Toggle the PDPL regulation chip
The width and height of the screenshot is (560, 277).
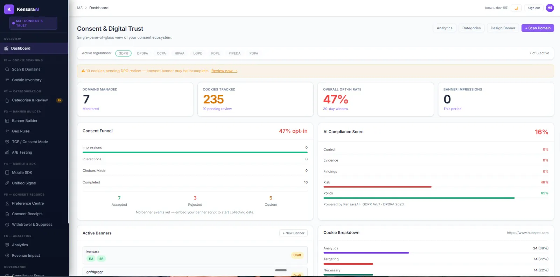[x=215, y=53]
